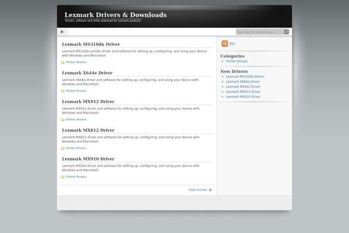Click folder icon under Lexmark MX912 Driver
349x233 pixels.
tap(63, 119)
